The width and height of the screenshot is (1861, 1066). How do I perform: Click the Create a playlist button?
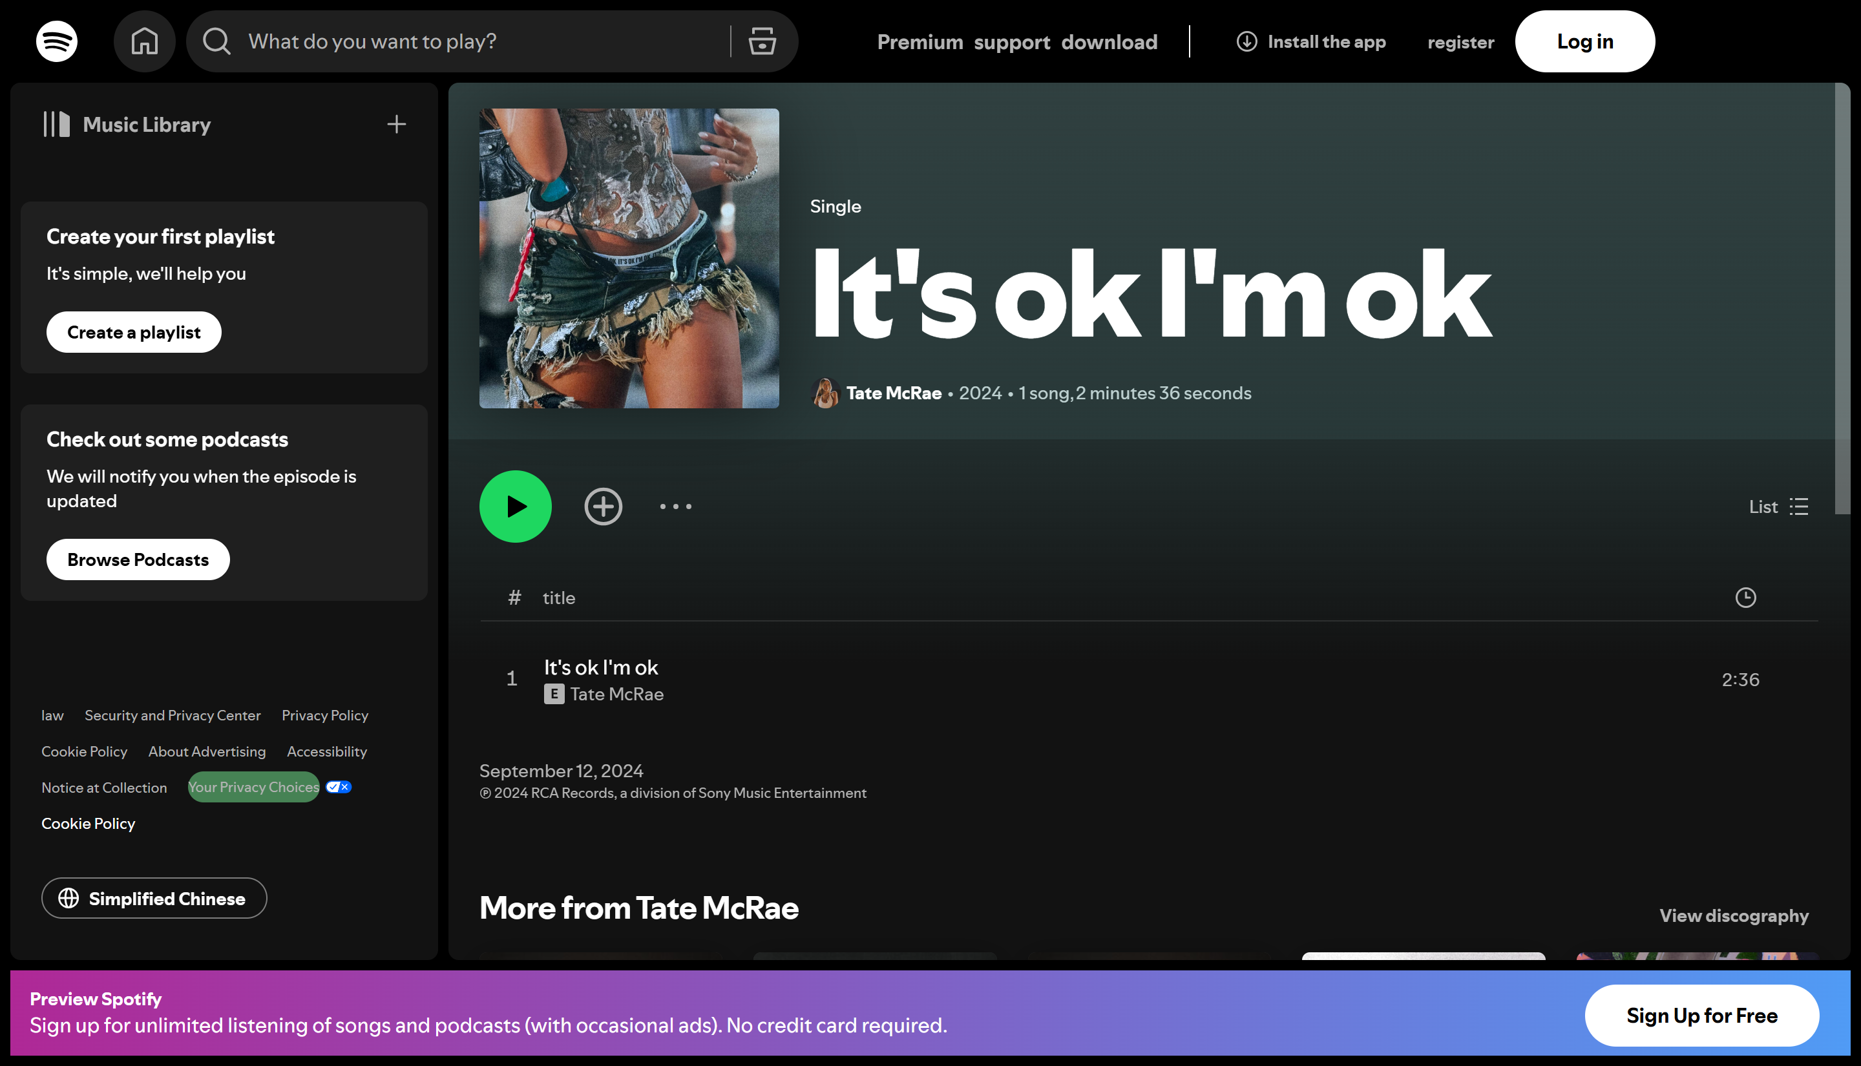pyautogui.click(x=133, y=332)
